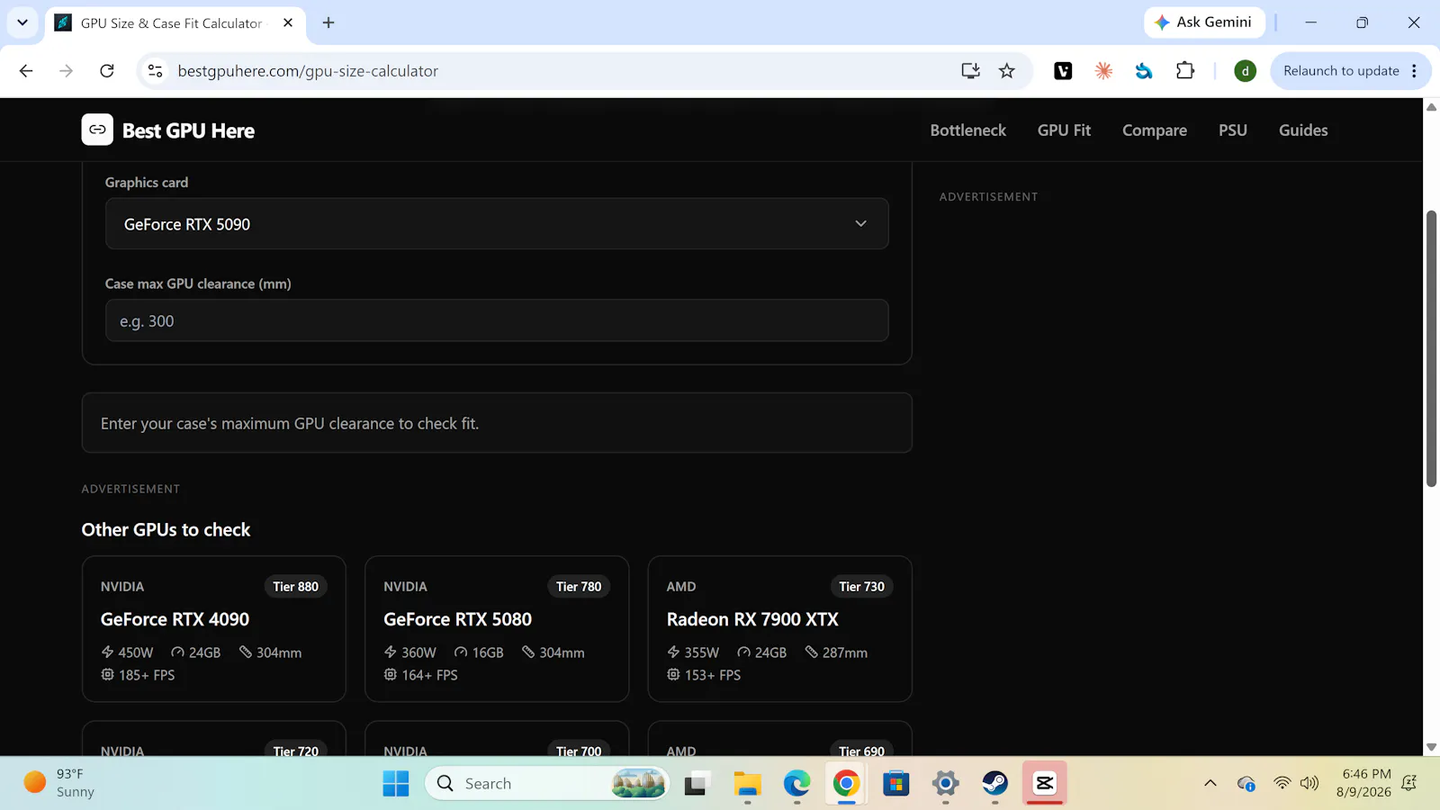Open Chrome's three-dot menu
Screen dimensions: 1440x810
1414,70
